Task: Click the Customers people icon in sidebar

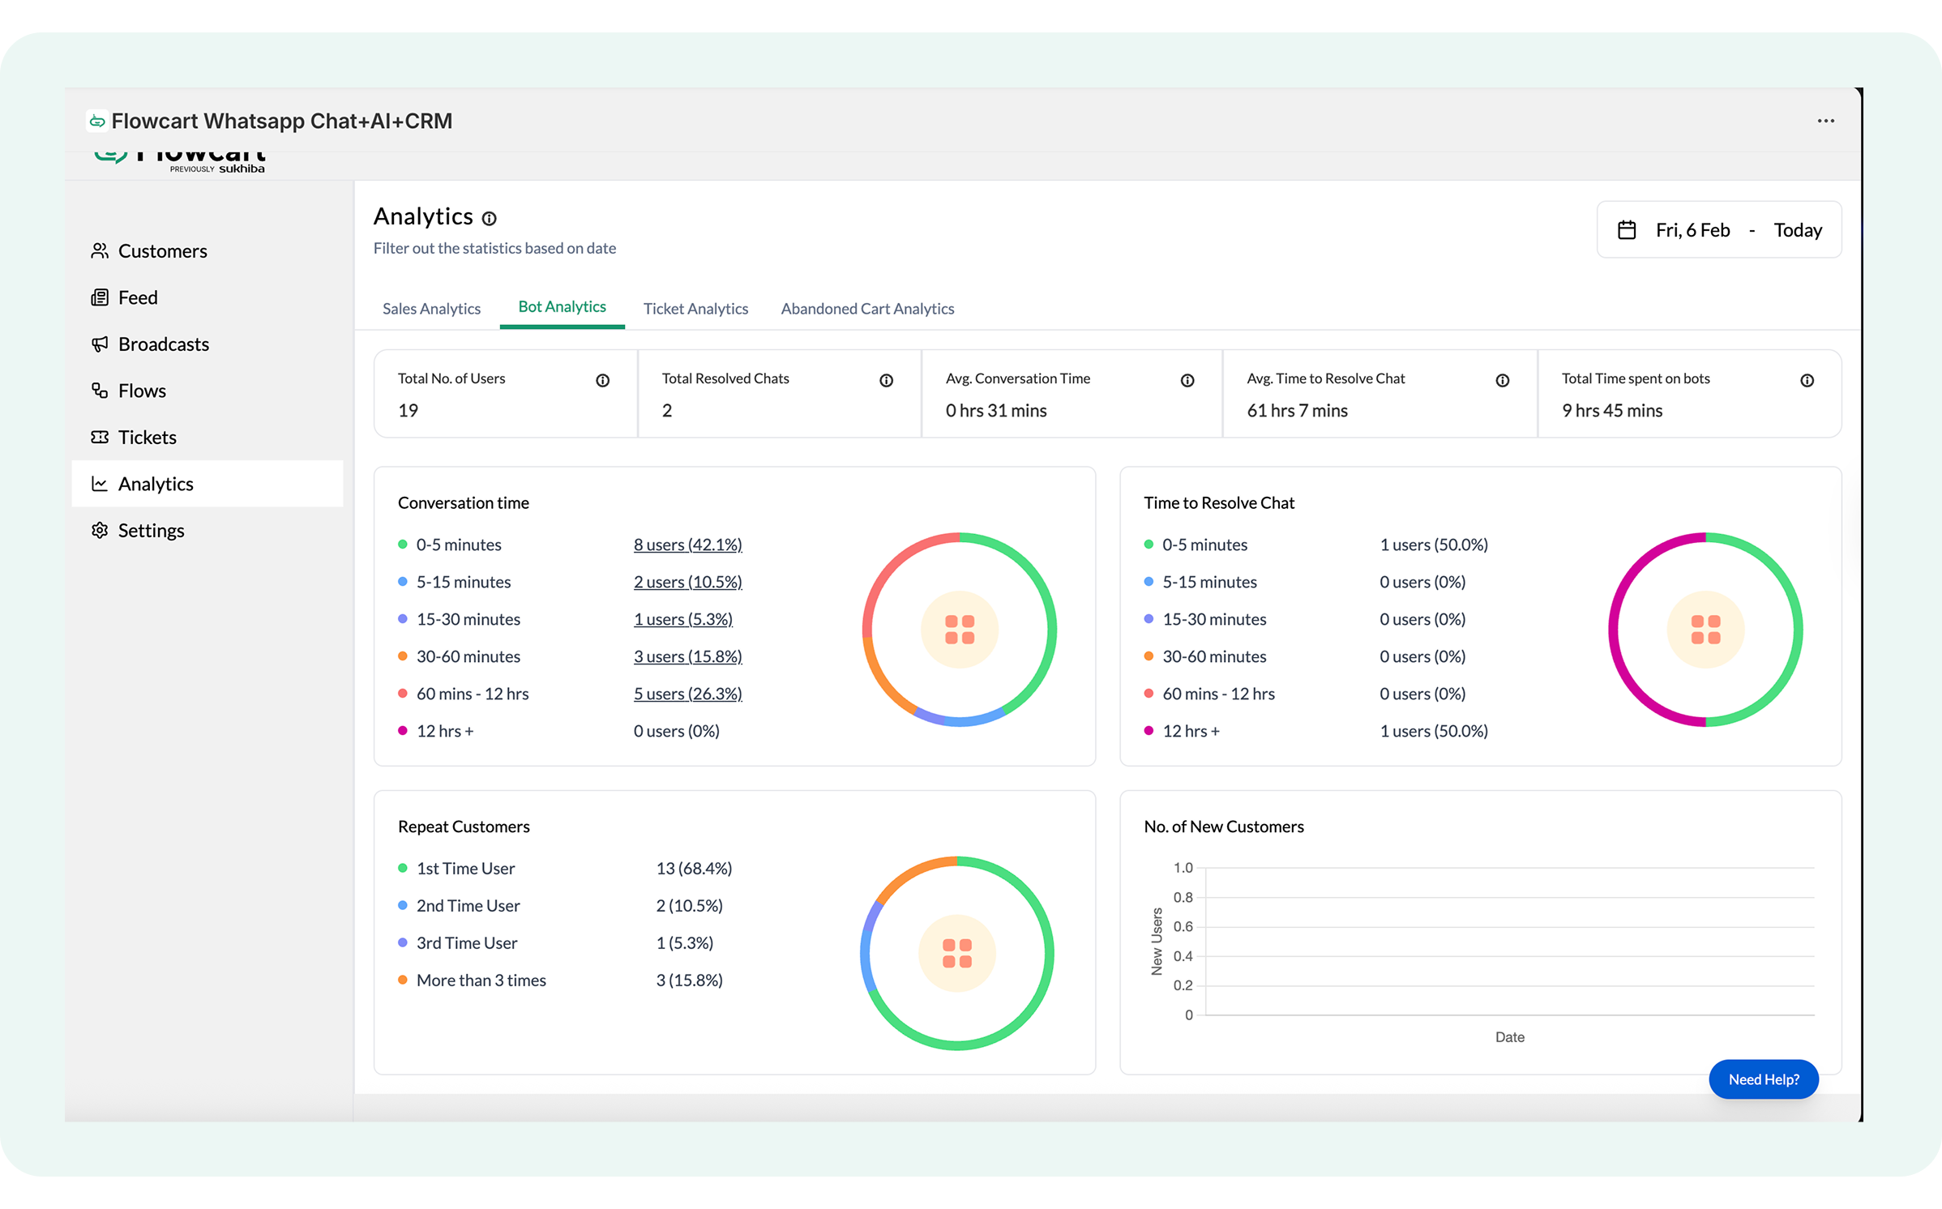Action: click(100, 251)
